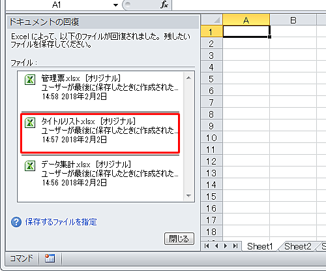Screen dimensions: 326x271
Task: Click the Excel icon next to データ集計.xlsx
Action: 30,166
